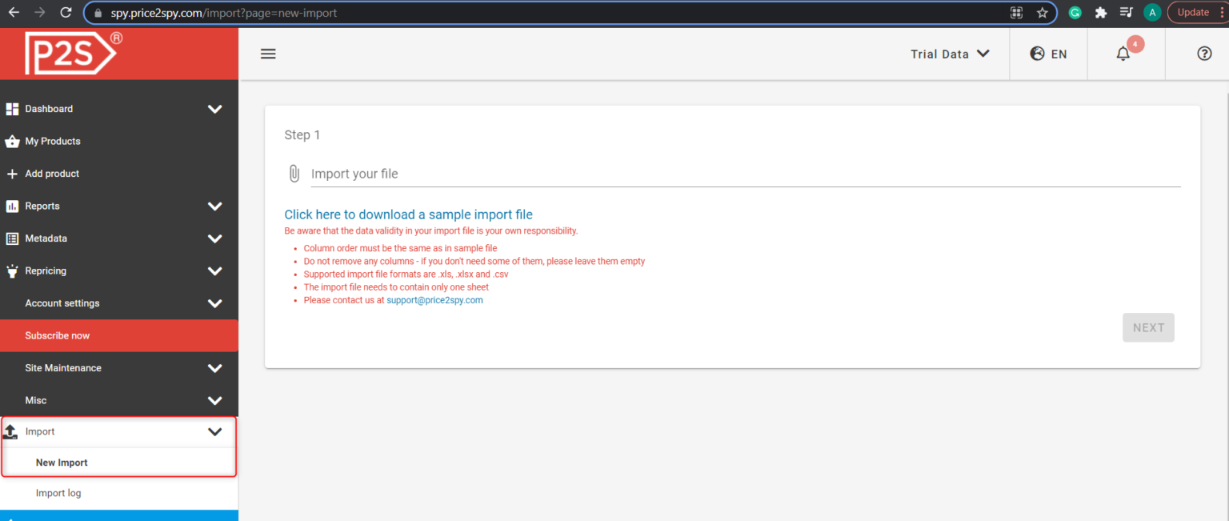Expand the Account settings chevron
The height and width of the screenshot is (521, 1229).
point(214,303)
